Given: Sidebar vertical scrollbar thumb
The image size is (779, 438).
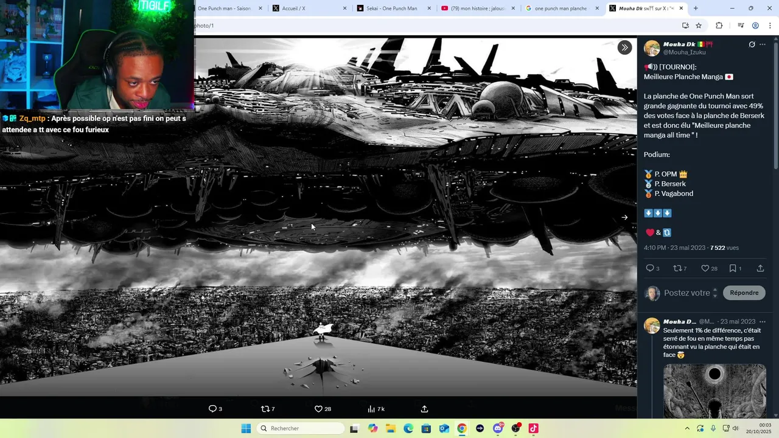Looking at the screenshot, I should [775, 105].
